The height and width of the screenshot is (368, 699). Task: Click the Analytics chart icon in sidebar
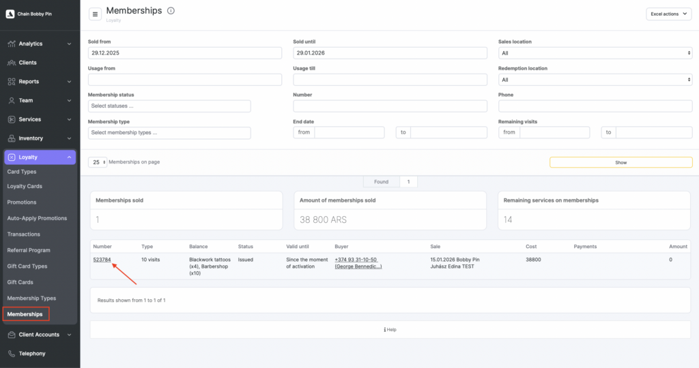[12, 44]
